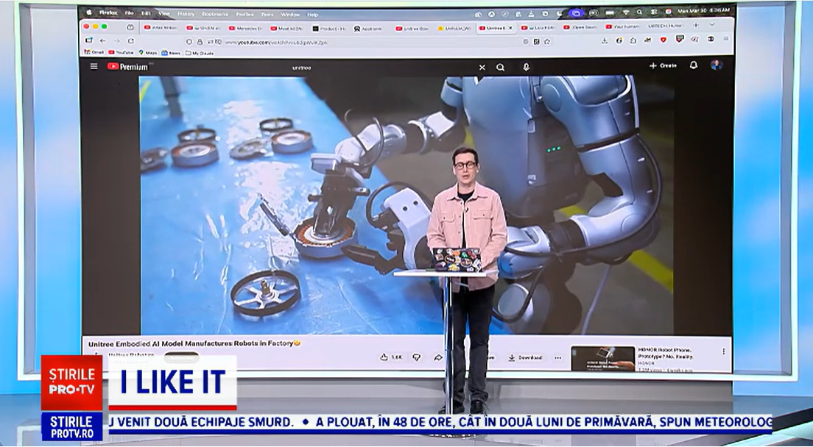Click the Create button on YouTube
The height and width of the screenshot is (447, 813).
663,65
